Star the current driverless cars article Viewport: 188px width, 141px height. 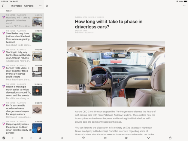pyautogui.click(x=83, y=138)
